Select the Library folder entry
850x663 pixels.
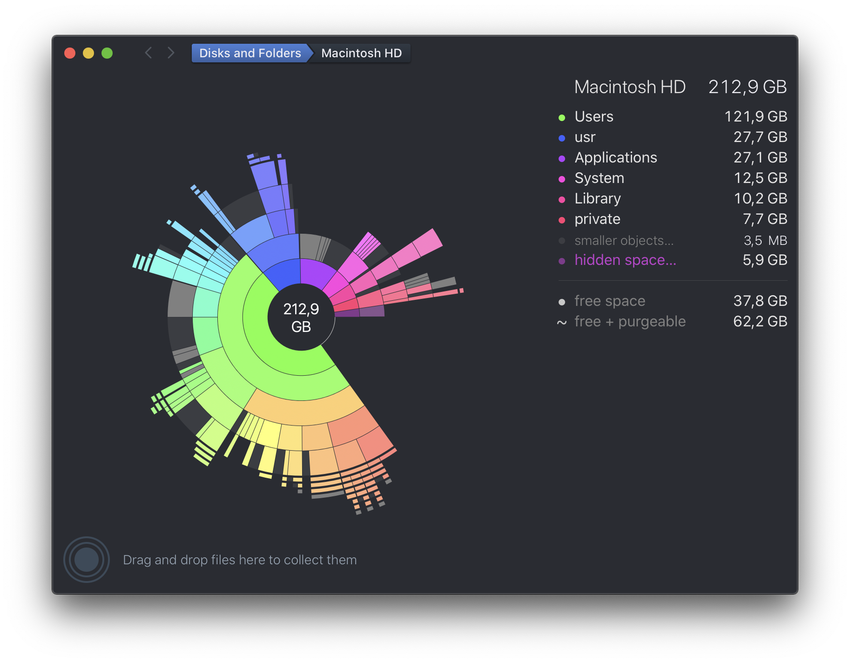[673, 198]
